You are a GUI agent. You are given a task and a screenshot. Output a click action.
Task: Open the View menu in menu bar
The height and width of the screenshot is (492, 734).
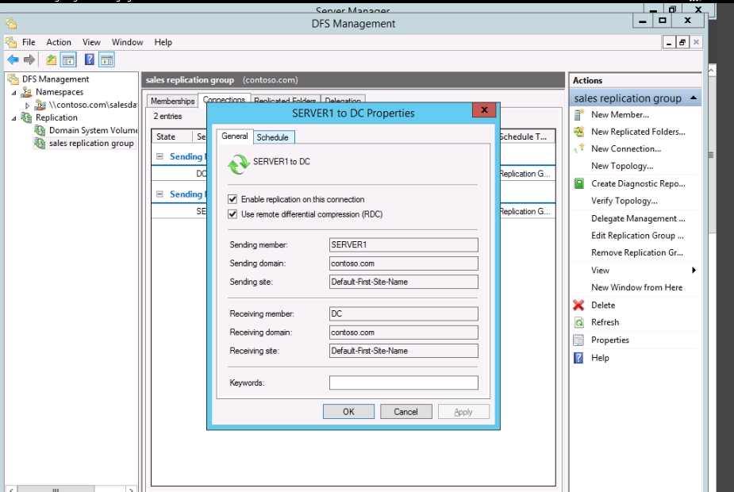coord(91,42)
